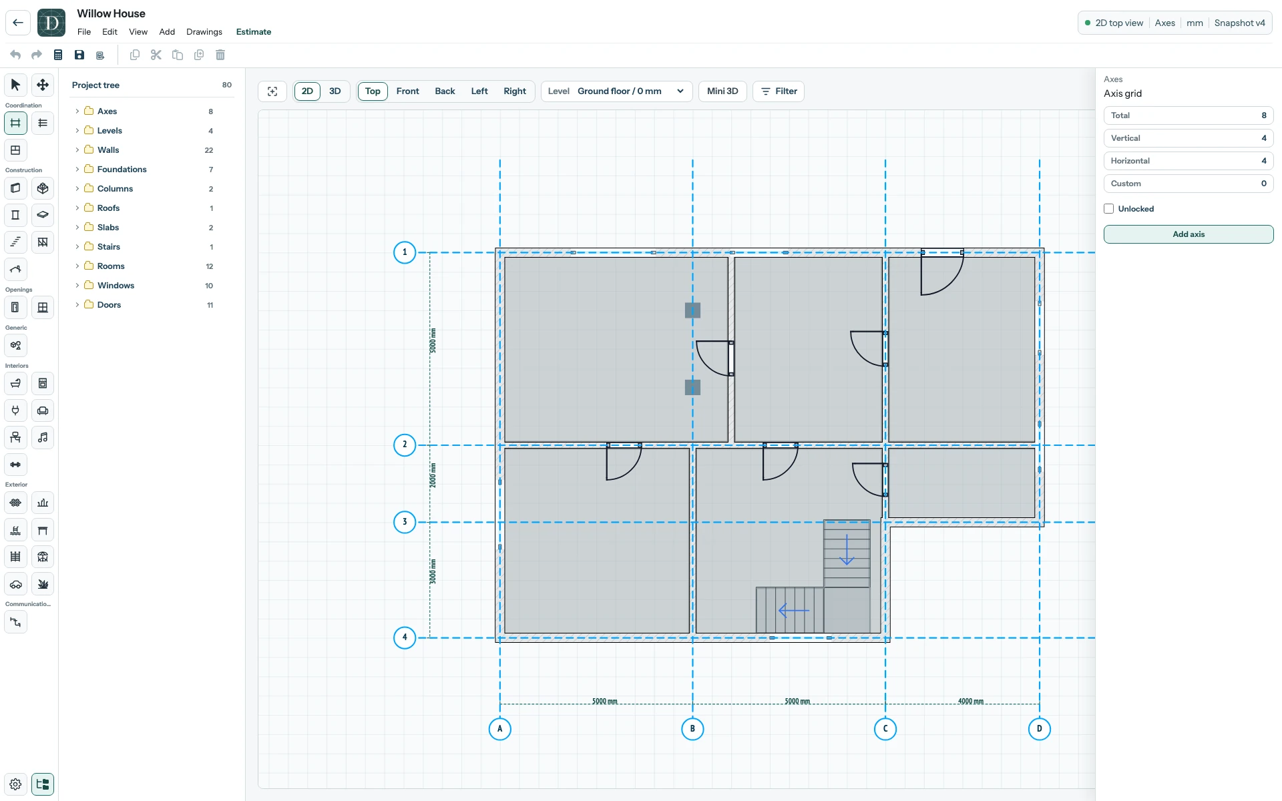Open the levels tool with horizontal lines
The height and width of the screenshot is (801, 1282).
point(43,123)
